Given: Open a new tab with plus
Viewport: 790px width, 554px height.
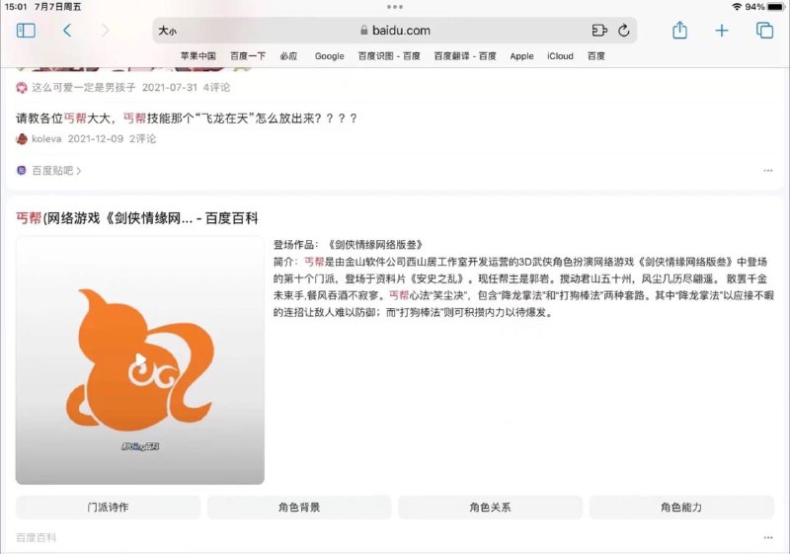Looking at the screenshot, I should pos(722,31).
